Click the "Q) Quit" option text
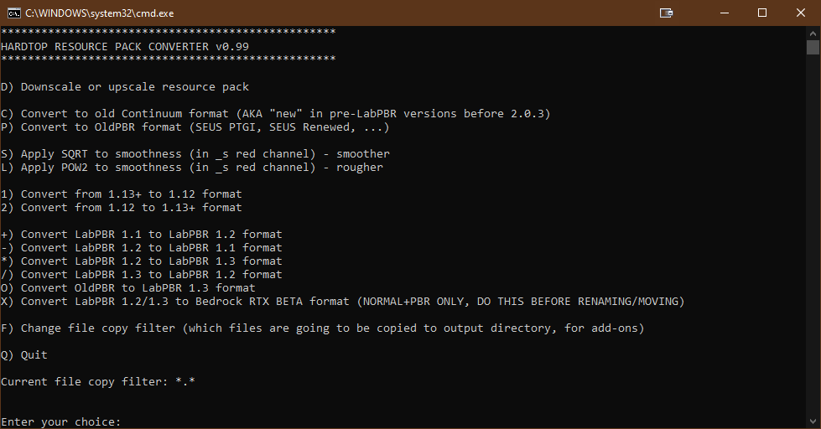This screenshot has width=821, height=429. click(x=24, y=355)
